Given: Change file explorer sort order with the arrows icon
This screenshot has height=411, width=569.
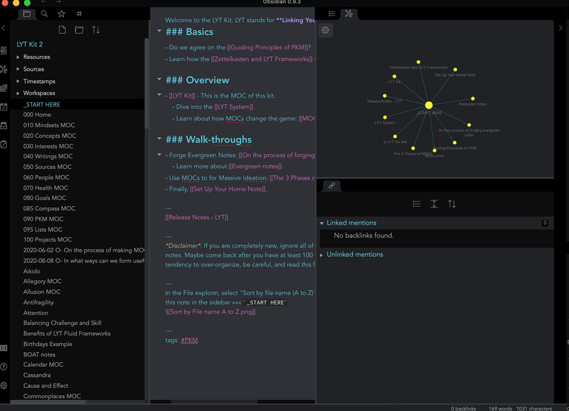Looking at the screenshot, I should click(96, 28).
